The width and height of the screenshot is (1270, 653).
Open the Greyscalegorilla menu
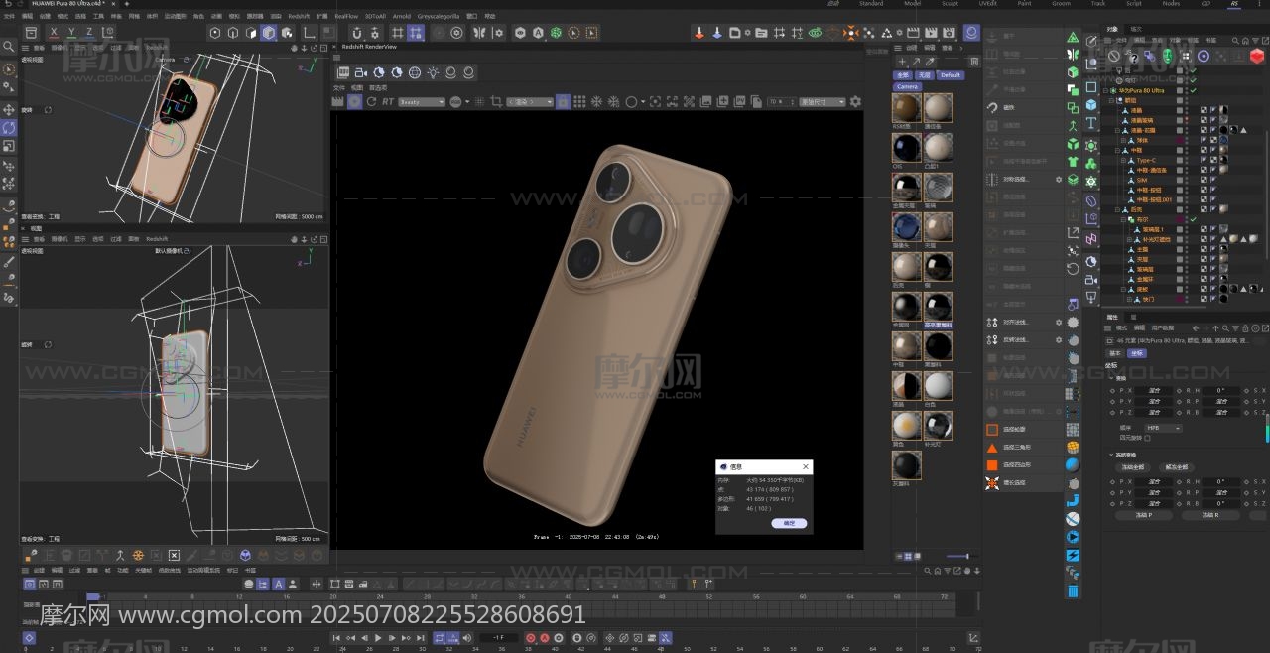click(x=440, y=17)
